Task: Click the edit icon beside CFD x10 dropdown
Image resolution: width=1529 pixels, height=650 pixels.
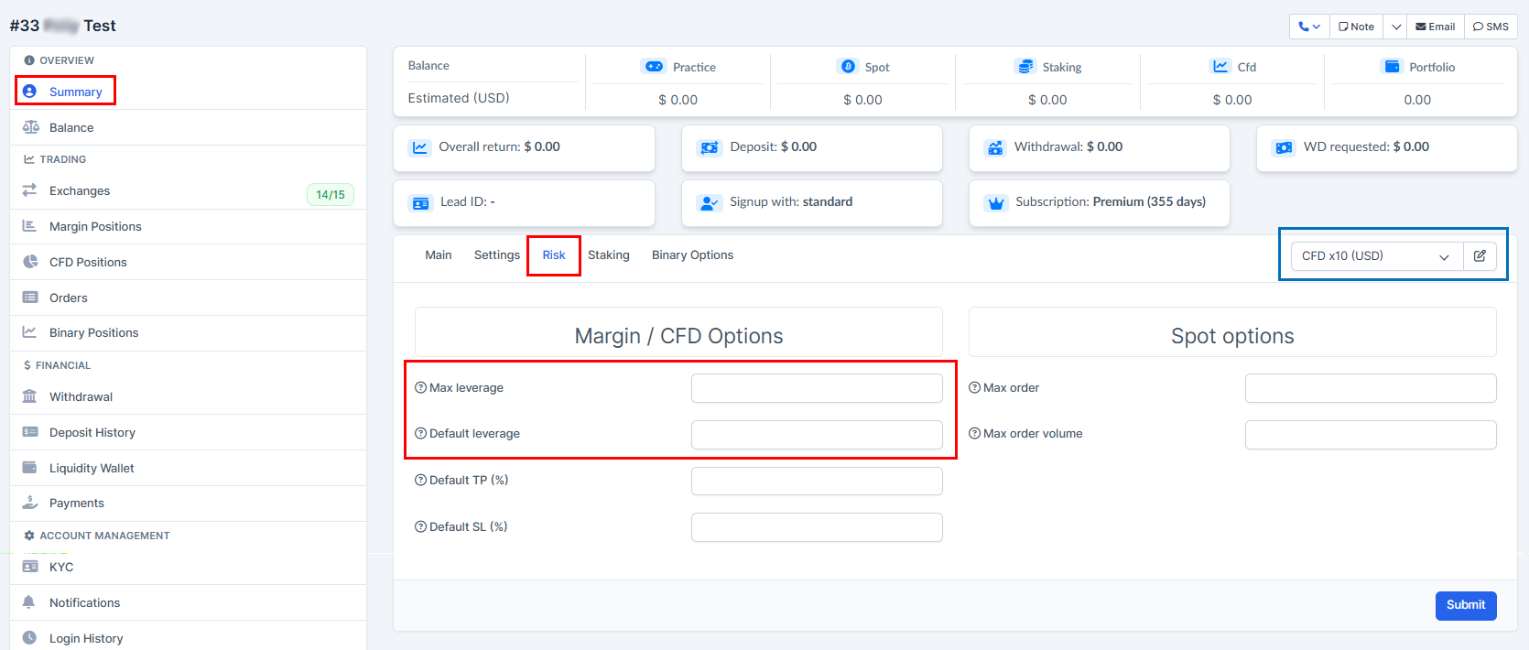Action: 1480,256
